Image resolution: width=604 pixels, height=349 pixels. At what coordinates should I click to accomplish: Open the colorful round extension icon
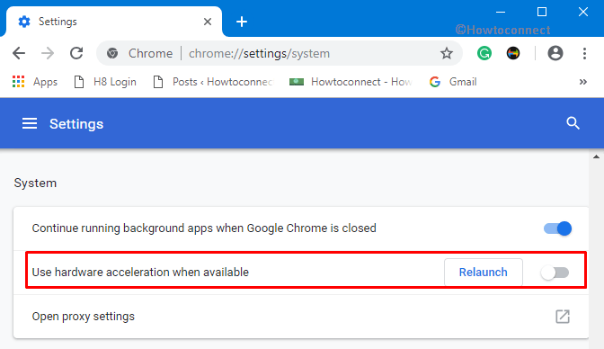point(513,53)
